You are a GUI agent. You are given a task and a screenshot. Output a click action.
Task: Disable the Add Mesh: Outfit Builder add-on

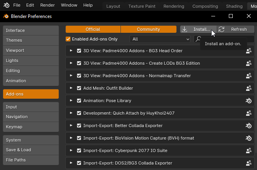tap(79, 88)
